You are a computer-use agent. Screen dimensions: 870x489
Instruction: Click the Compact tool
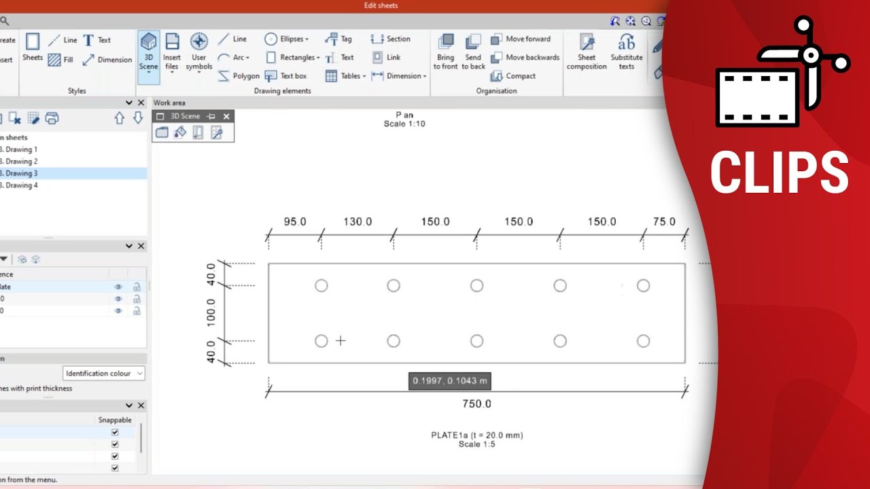513,76
